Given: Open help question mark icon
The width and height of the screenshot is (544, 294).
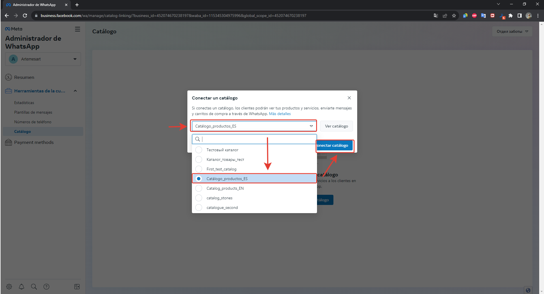Looking at the screenshot, I should (46, 287).
